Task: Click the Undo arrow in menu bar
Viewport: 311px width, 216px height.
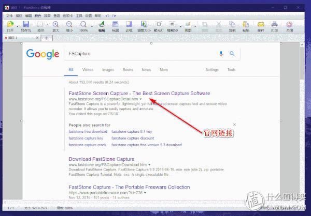Action: coord(107,16)
